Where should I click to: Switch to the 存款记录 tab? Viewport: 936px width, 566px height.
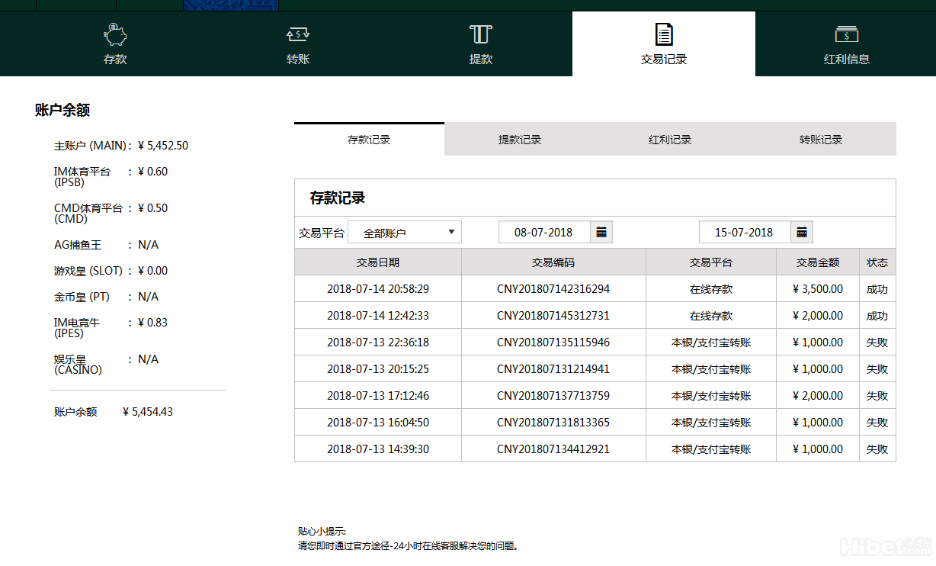(369, 140)
